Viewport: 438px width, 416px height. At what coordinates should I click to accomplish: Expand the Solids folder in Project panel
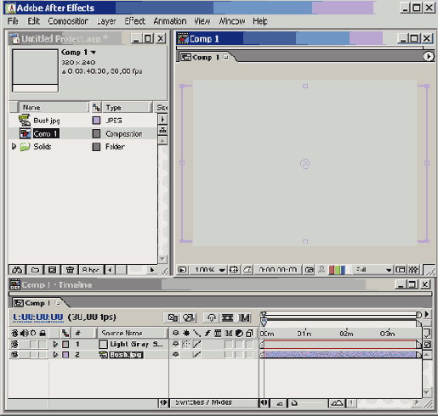pyautogui.click(x=14, y=146)
